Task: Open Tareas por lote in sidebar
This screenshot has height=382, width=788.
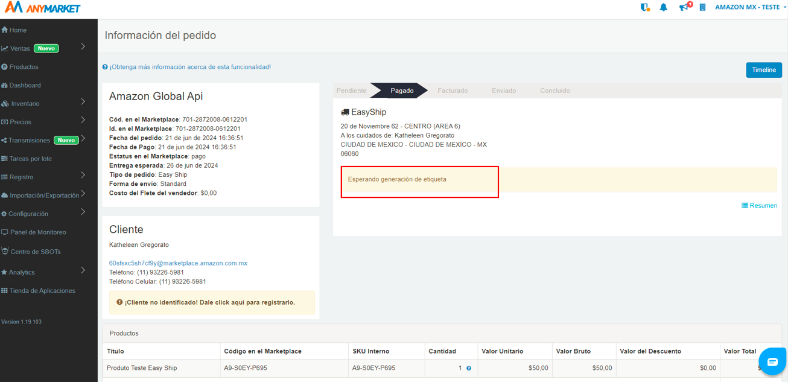Action: [x=30, y=159]
